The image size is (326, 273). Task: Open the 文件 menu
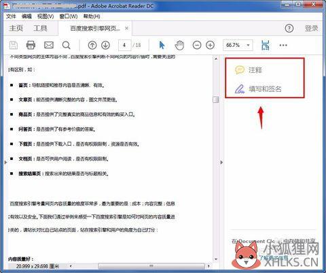11,16
